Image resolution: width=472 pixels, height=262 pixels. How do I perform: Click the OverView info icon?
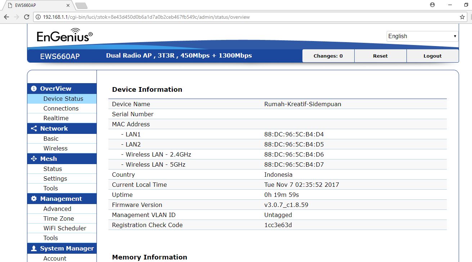[34, 89]
